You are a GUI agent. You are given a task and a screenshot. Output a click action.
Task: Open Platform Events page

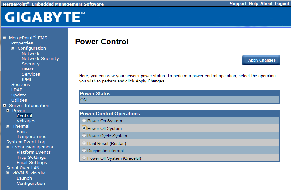click(34, 152)
